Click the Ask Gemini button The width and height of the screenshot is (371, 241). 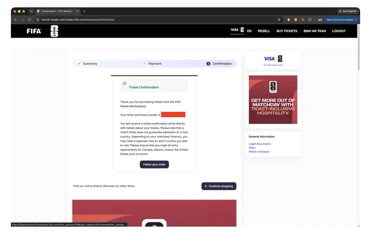pos(348,11)
